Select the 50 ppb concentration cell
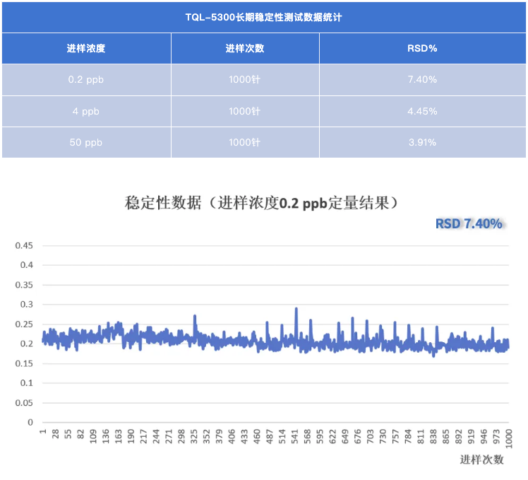Viewport: 528px width, 480px height. pos(86,143)
